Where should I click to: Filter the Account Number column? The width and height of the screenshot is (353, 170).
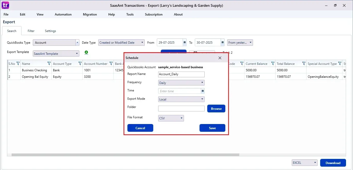tap(111, 64)
